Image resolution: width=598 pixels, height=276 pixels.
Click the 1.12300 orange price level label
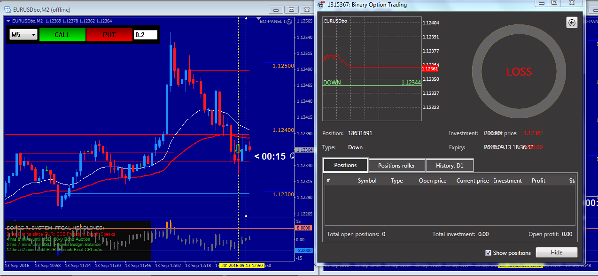point(284,194)
